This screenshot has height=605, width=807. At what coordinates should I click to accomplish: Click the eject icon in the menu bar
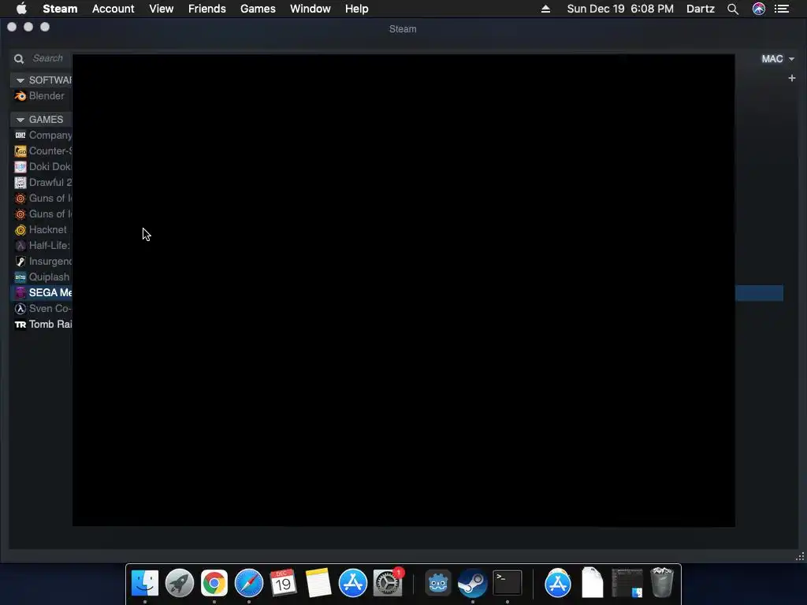pyautogui.click(x=545, y=9)
